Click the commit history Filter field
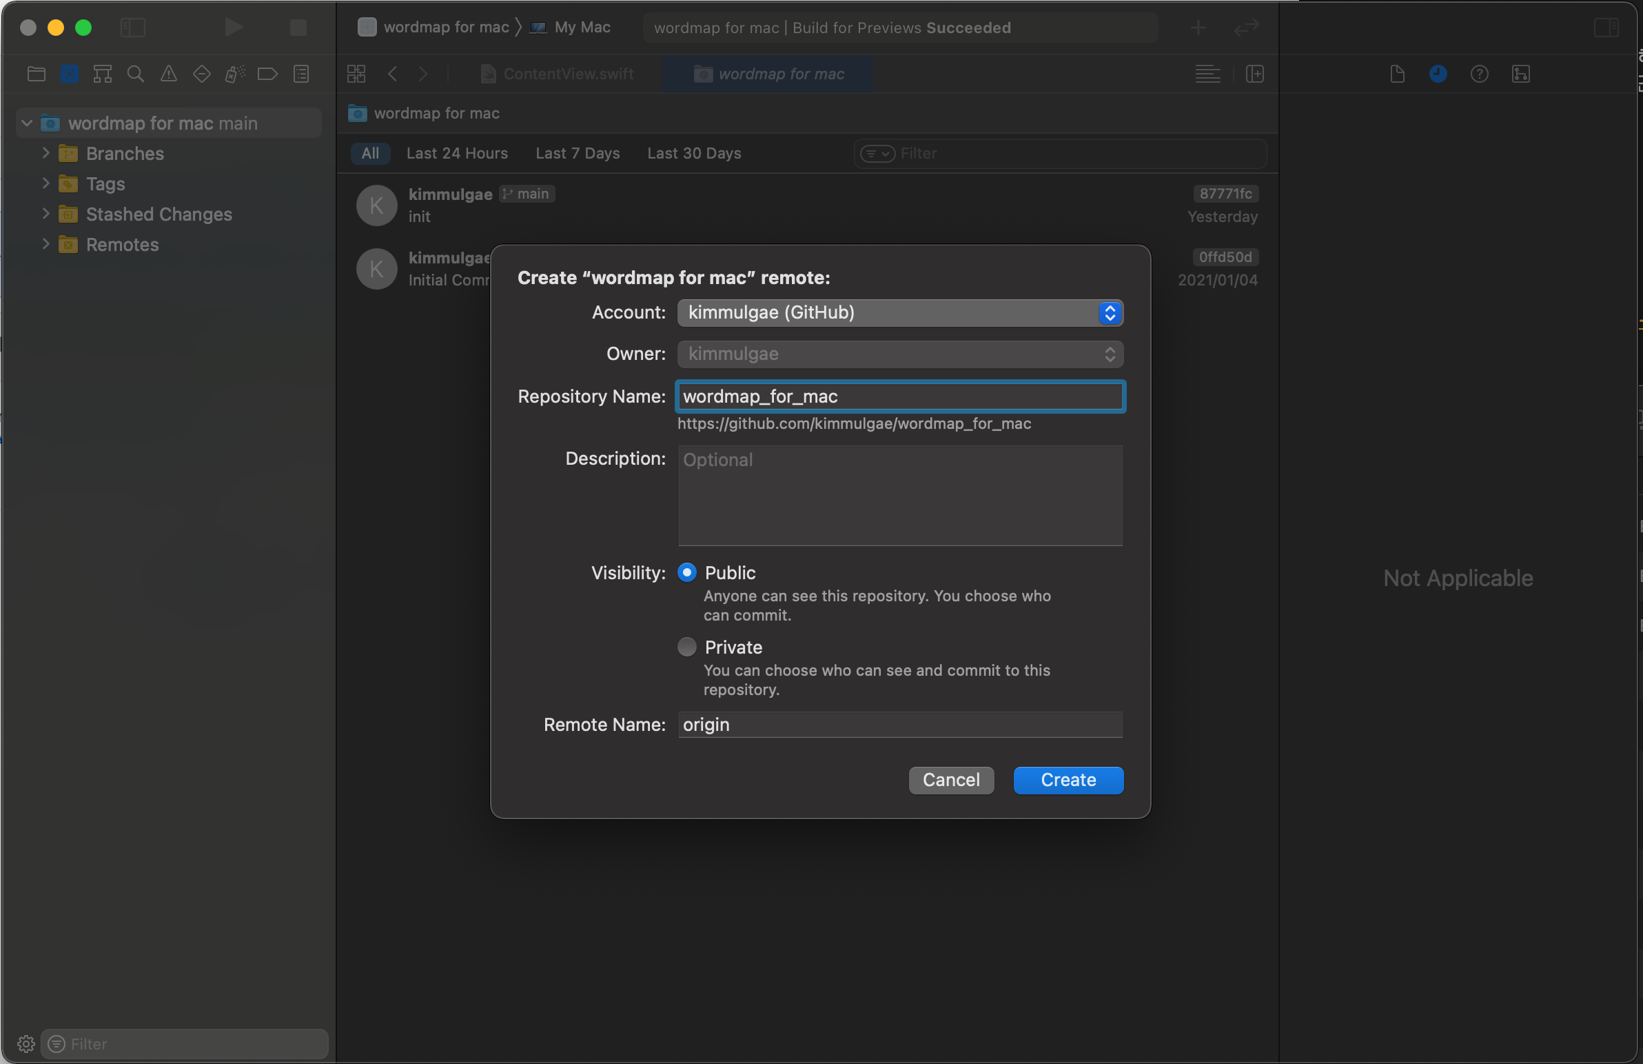This screenshot has width=1643, height=1064. point(1061,153)
